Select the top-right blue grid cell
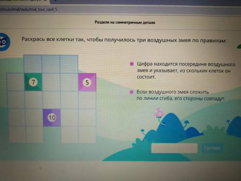The width and height of the screenshot is (241, 181). [x=69, y=64]
